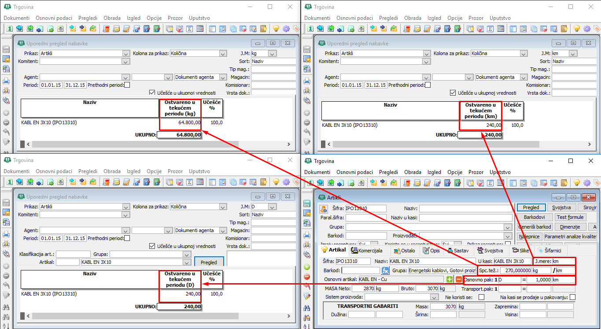
Task: Click the green plus icon next to Osnovni artikal
Action: coord(450,280)
